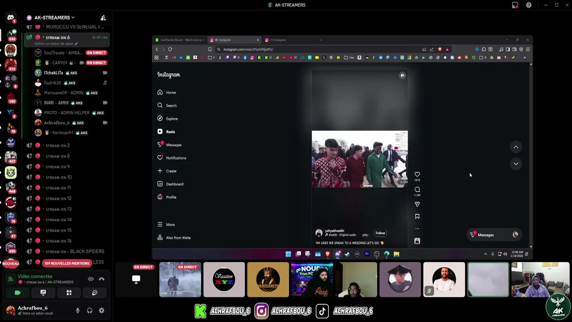Open the server with 232 badge
Viewport: 572px width, 322px height.
click(11, 35)
